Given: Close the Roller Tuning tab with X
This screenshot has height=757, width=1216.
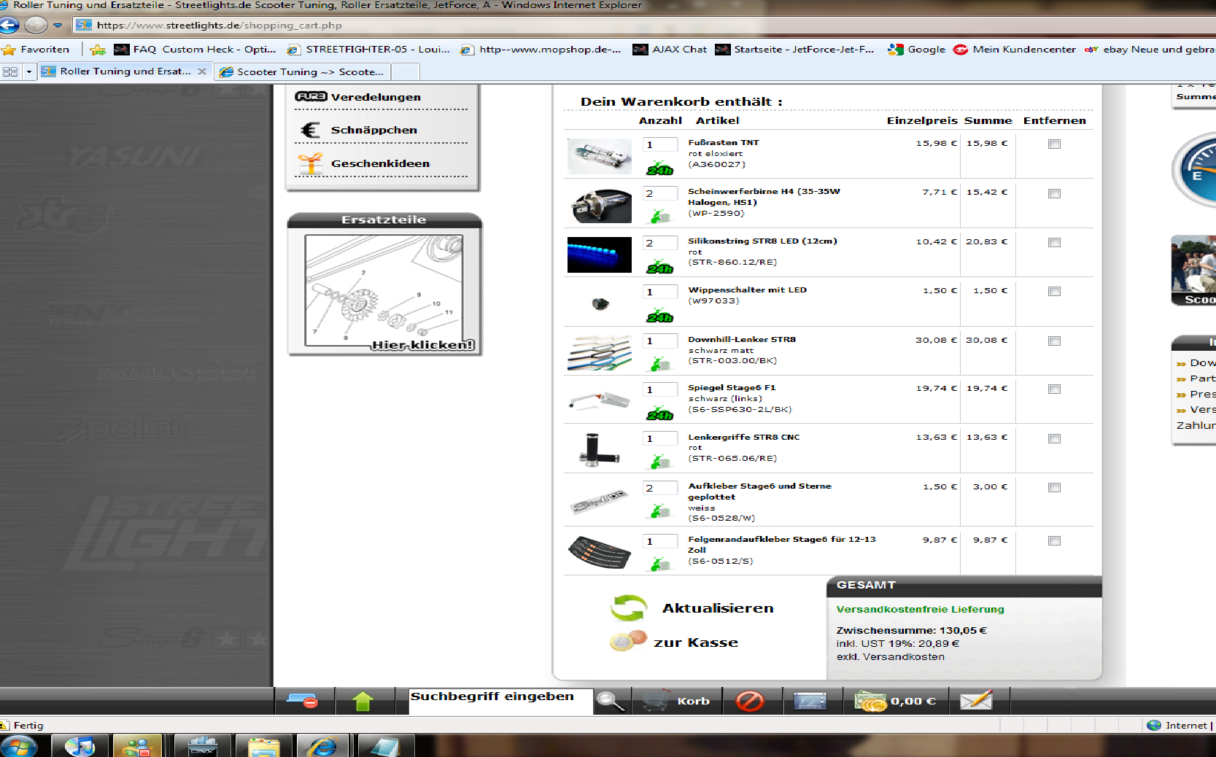Looking at the screenshot, I should click(x=202, y=71).
